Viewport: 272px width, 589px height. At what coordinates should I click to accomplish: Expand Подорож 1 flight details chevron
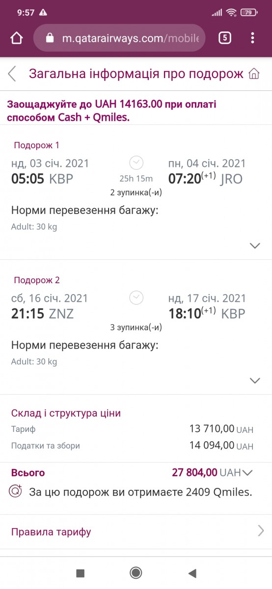pos(254,245)
